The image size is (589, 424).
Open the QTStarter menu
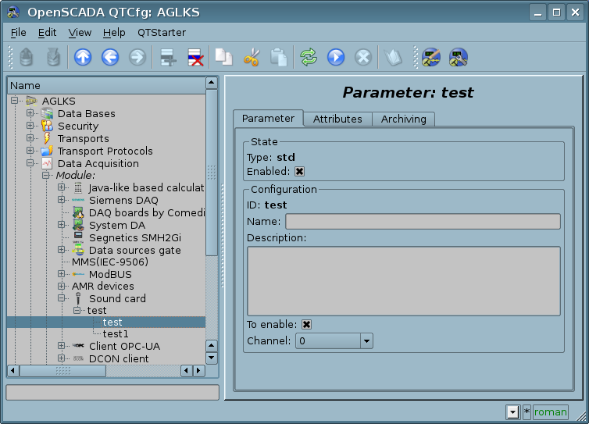click(x=161, y=33)
